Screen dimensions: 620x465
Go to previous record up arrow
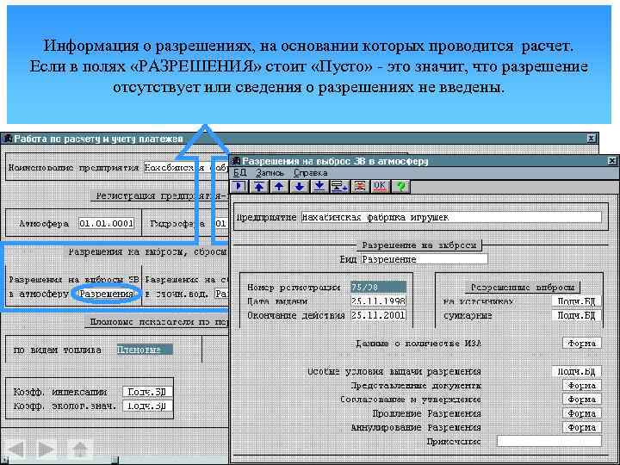(279, 186)
